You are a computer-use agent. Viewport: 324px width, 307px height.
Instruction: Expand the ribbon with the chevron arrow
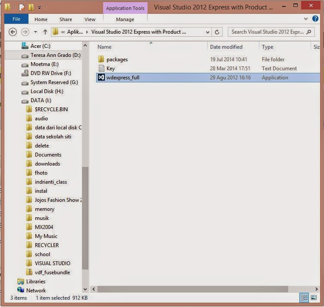coord(306,19)
